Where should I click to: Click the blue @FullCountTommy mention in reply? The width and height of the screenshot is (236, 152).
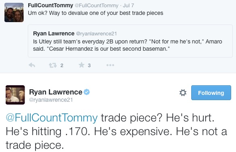click(x=52, y=118)
